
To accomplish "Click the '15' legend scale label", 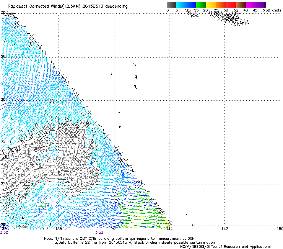I will [196, 10].
